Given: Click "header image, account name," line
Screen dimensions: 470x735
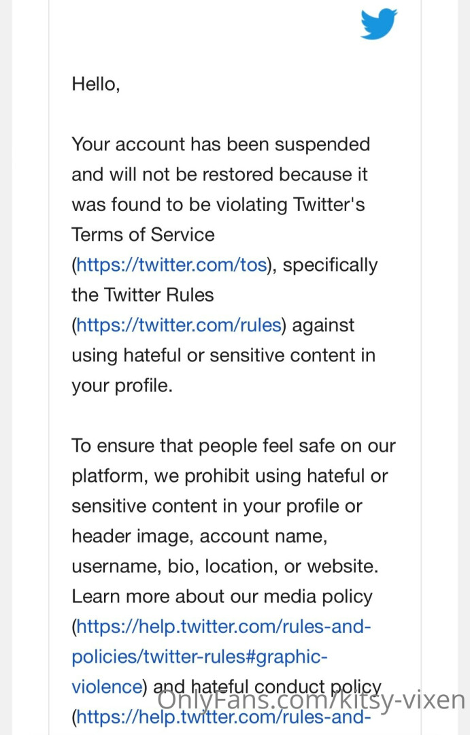Looking at the screenshot, I should 199,536.
